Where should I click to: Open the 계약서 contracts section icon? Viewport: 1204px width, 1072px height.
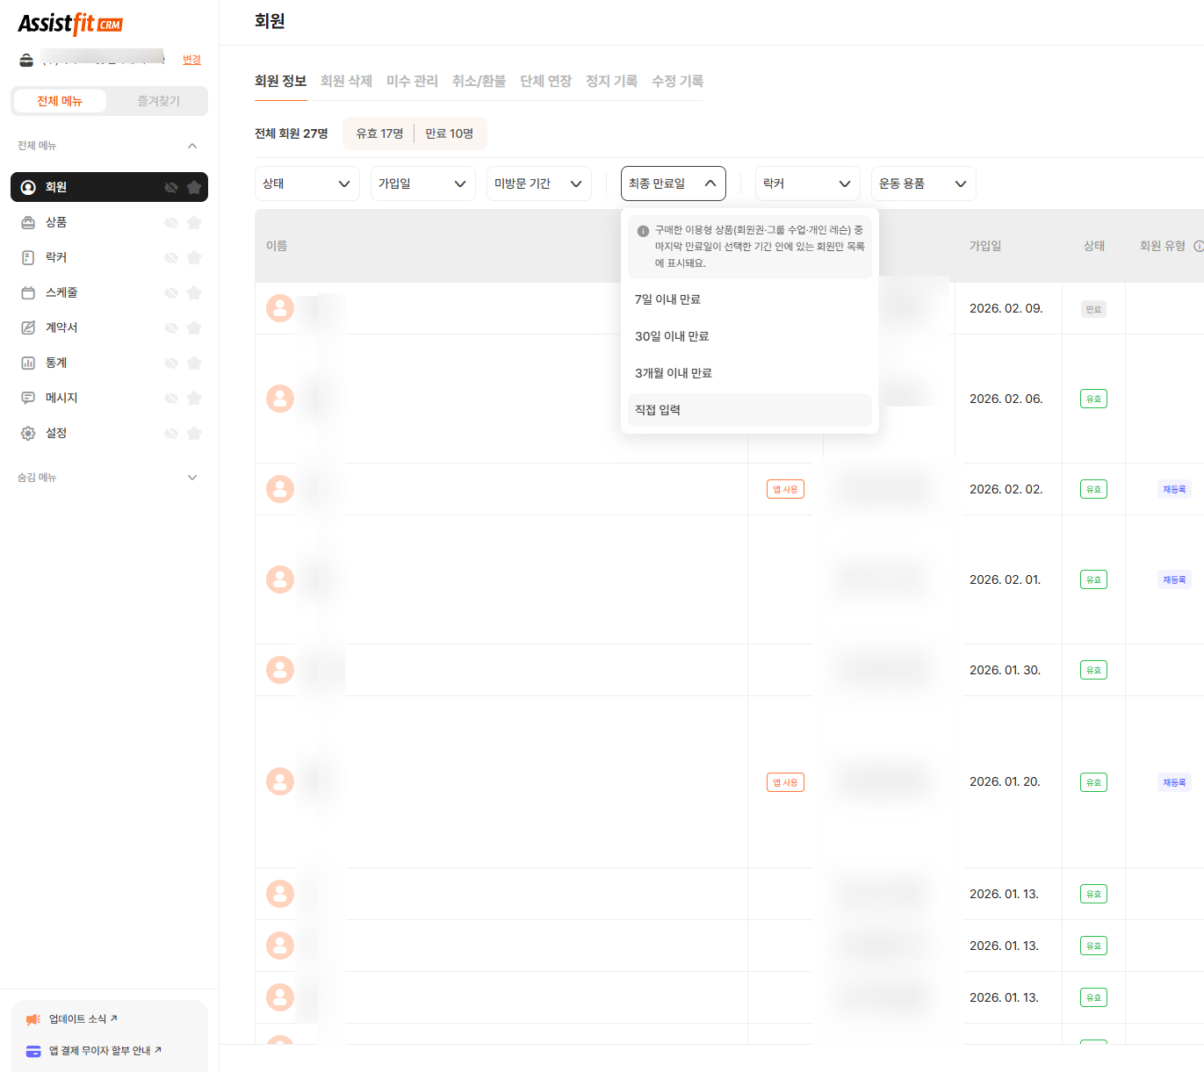26,327
